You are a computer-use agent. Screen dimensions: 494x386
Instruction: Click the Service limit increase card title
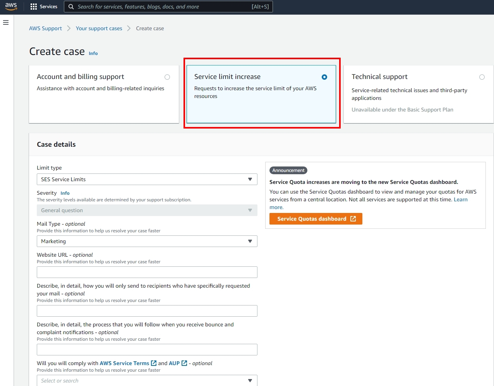[x=227, y=77]
